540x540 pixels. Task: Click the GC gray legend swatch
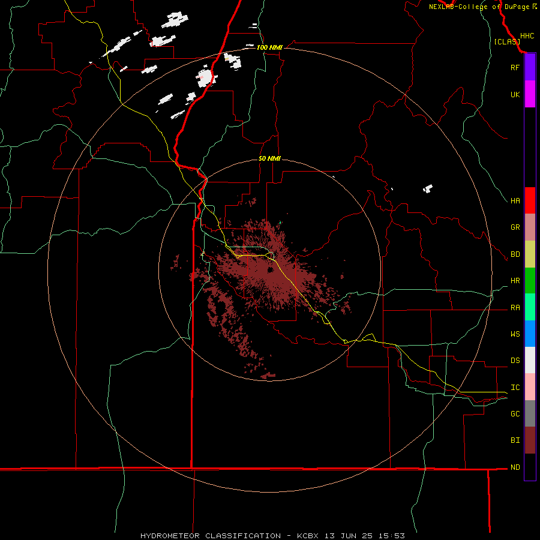point(530,413)
